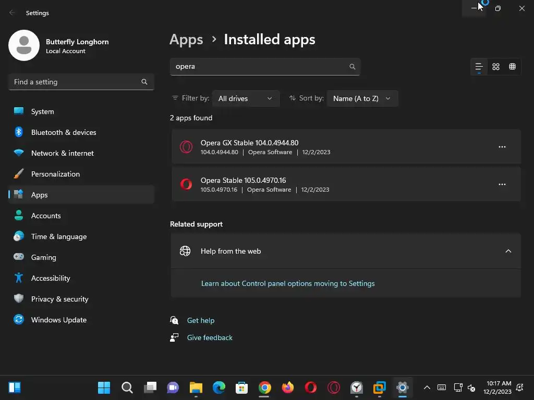Go back with the Settings back arrow
The image size is (534, 400).
pyautogui.click(x=12, y=12)
